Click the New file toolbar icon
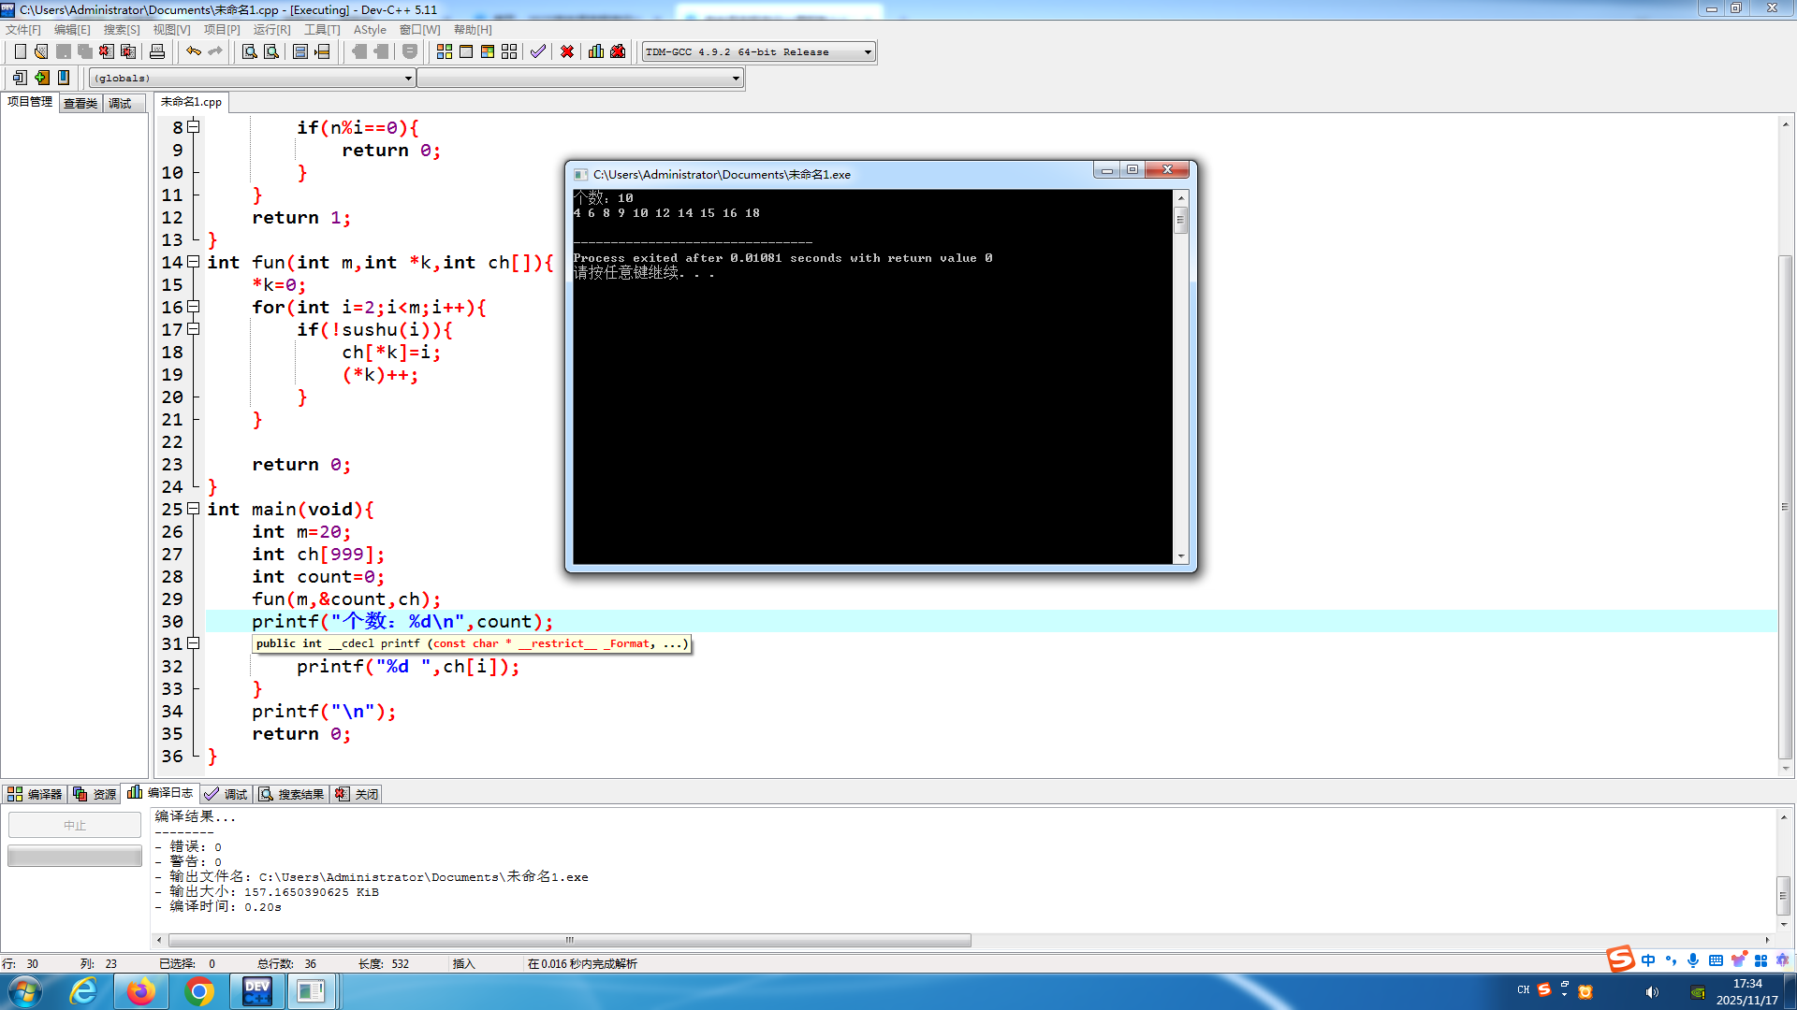The height and width of the screenshot is (1010, 1797). coord(20,51)
